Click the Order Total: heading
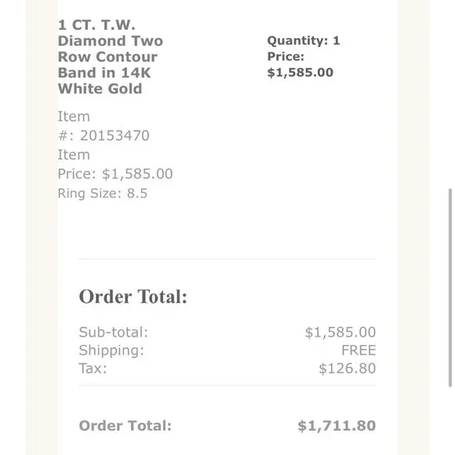 (x=133, y=297)
